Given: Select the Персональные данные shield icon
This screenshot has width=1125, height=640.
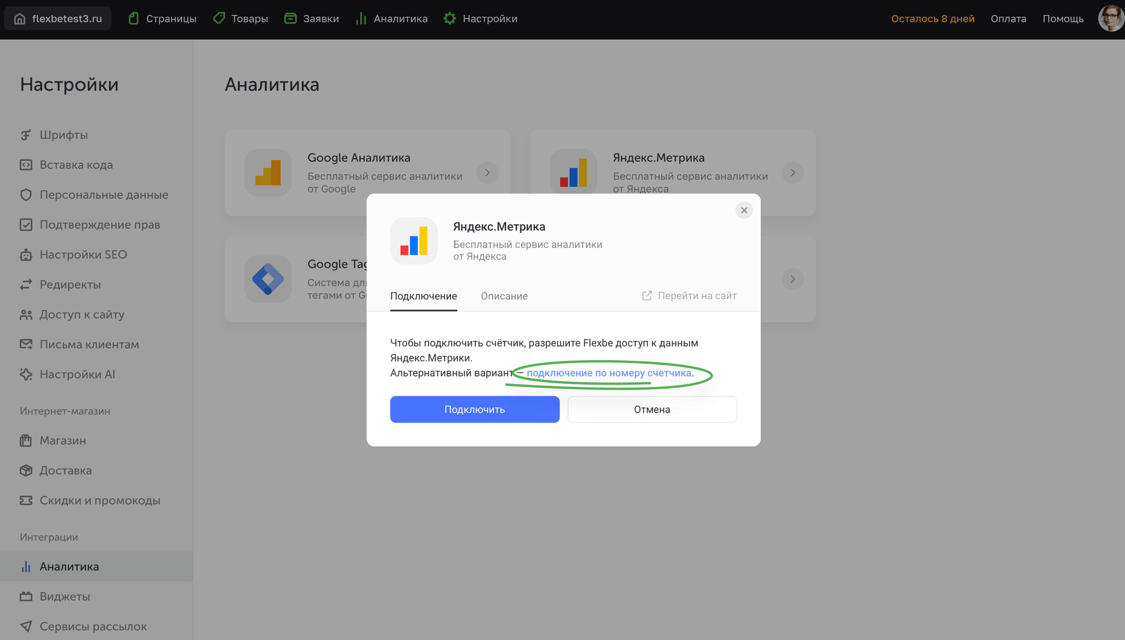Looking at the screenshot, I should (26, 195).
